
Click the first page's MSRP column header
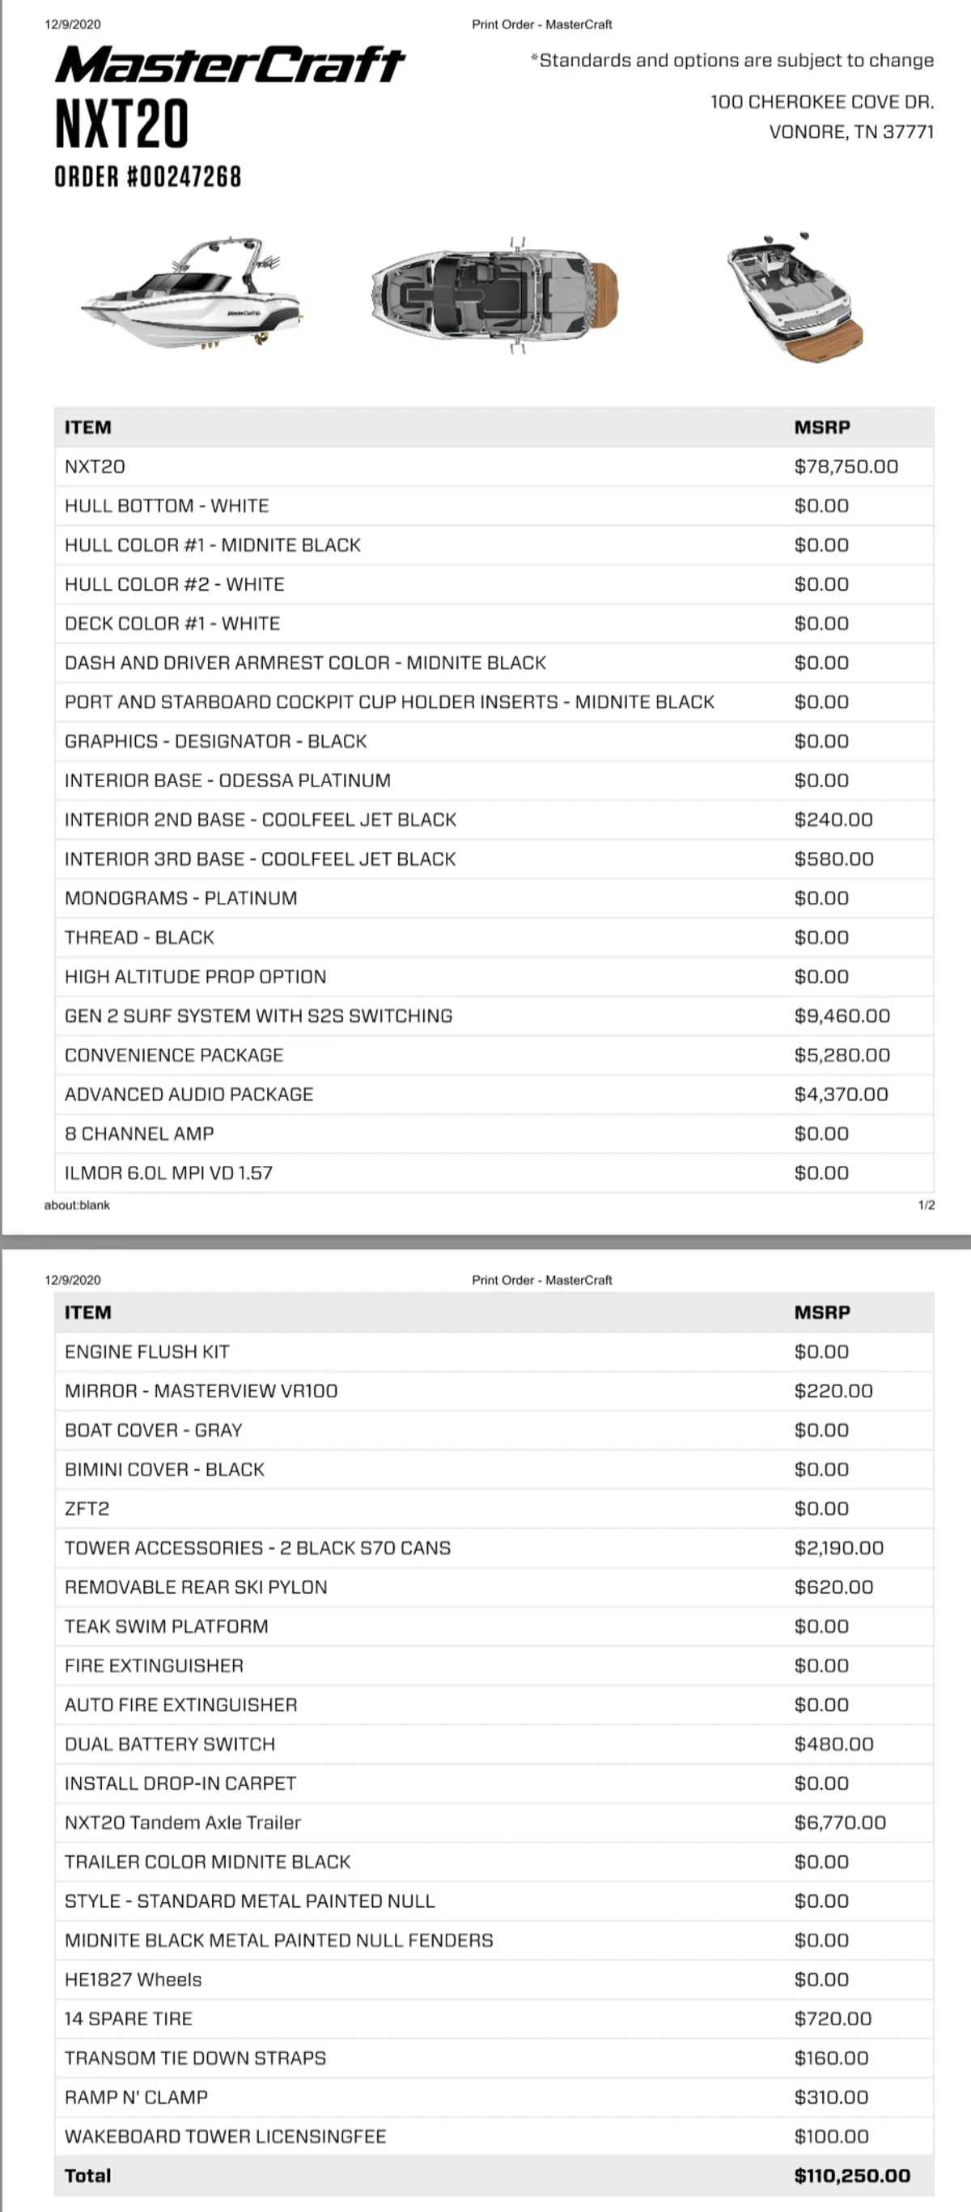pyautogui.click(x=821, y=428)
